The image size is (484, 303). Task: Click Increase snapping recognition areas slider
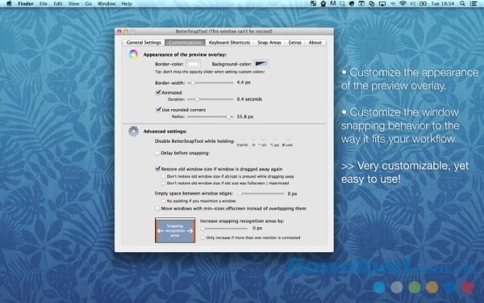(224, 229)
